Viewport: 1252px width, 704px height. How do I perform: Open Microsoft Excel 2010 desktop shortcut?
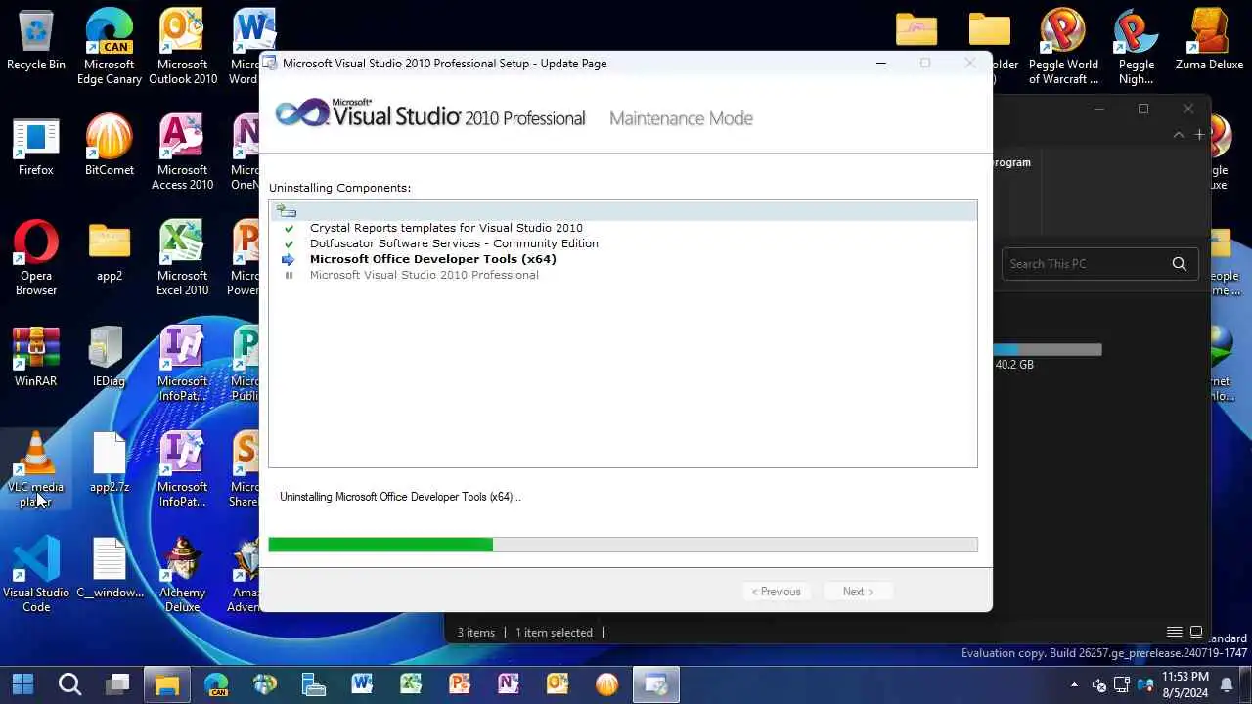point(182,258)
